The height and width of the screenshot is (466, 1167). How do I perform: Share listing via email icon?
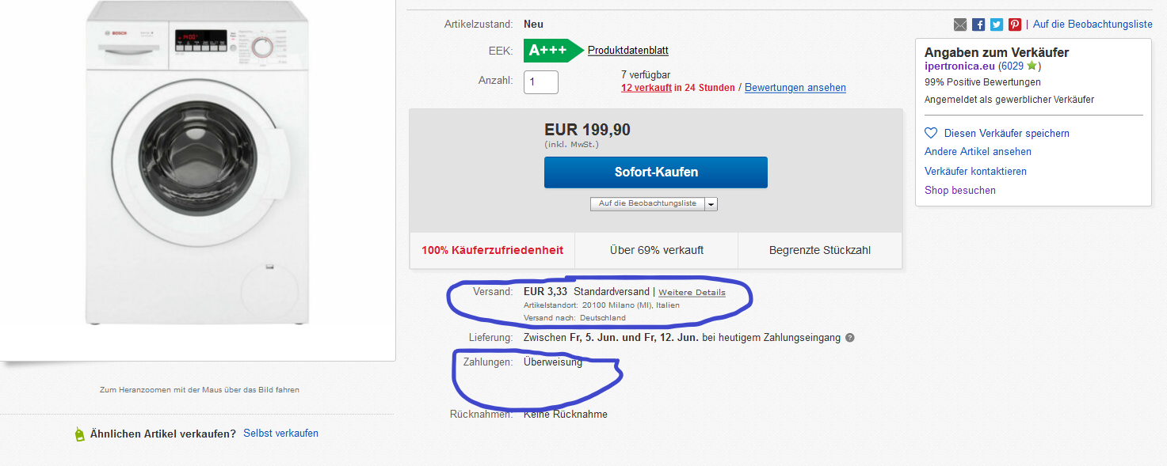(960, 25)
